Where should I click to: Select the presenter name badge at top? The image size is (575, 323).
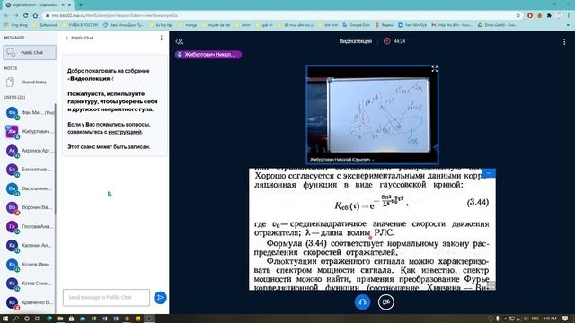(208, 55)
